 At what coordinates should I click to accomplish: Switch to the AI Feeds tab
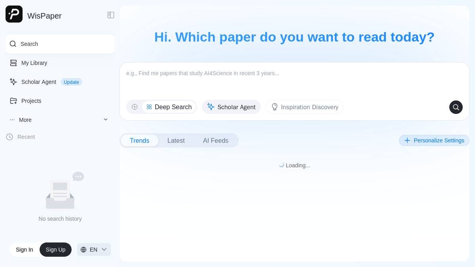click(x=216, y=140)
